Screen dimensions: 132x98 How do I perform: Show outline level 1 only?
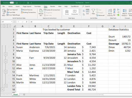pos(2,26)
